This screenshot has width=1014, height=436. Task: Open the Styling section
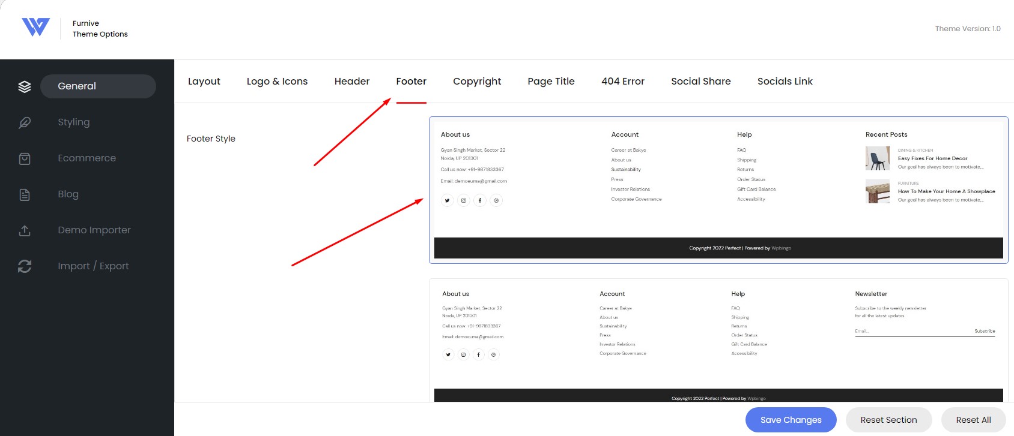(x=74, y=122)
